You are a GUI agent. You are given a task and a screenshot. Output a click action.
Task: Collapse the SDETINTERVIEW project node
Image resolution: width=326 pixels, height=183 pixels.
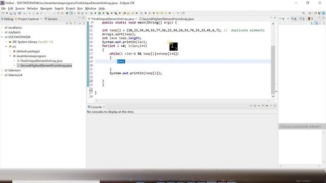pyautogui.click(x=2, y=37)
